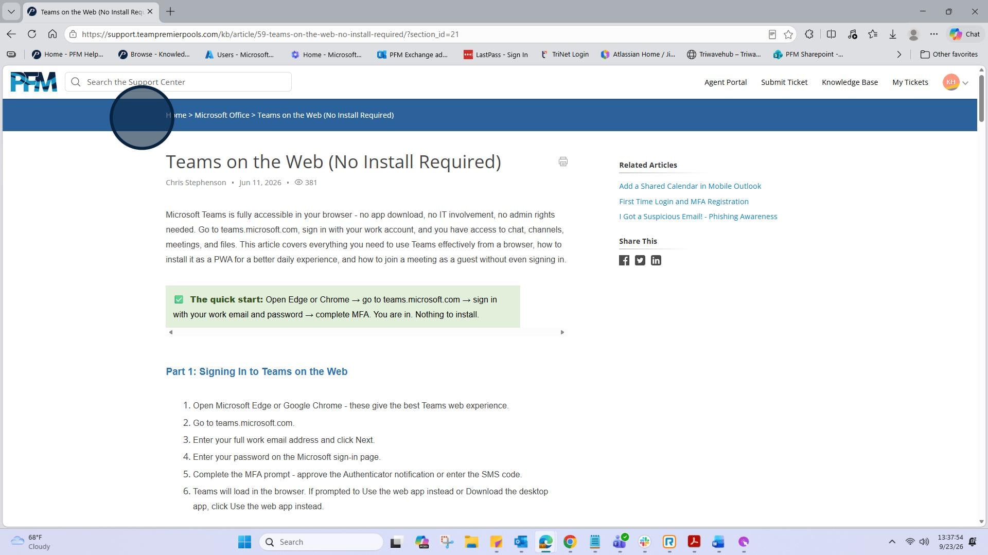Click right arrow of horizontal scrollbar
988x555 pixels.
click(562, 332)
